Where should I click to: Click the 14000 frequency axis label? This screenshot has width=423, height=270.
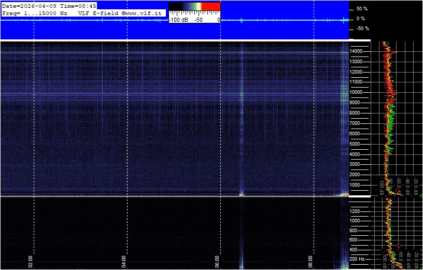coord(356,51)
